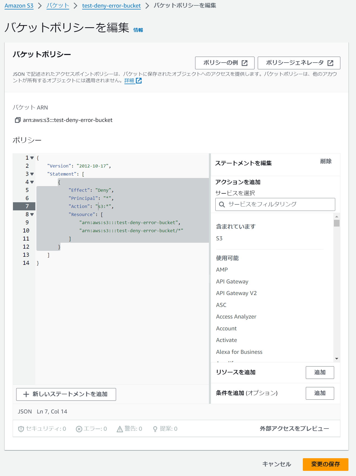The image size is (356, 476).
Task: Click the "Action": "s3:*" line in editor
Action: 91,206
